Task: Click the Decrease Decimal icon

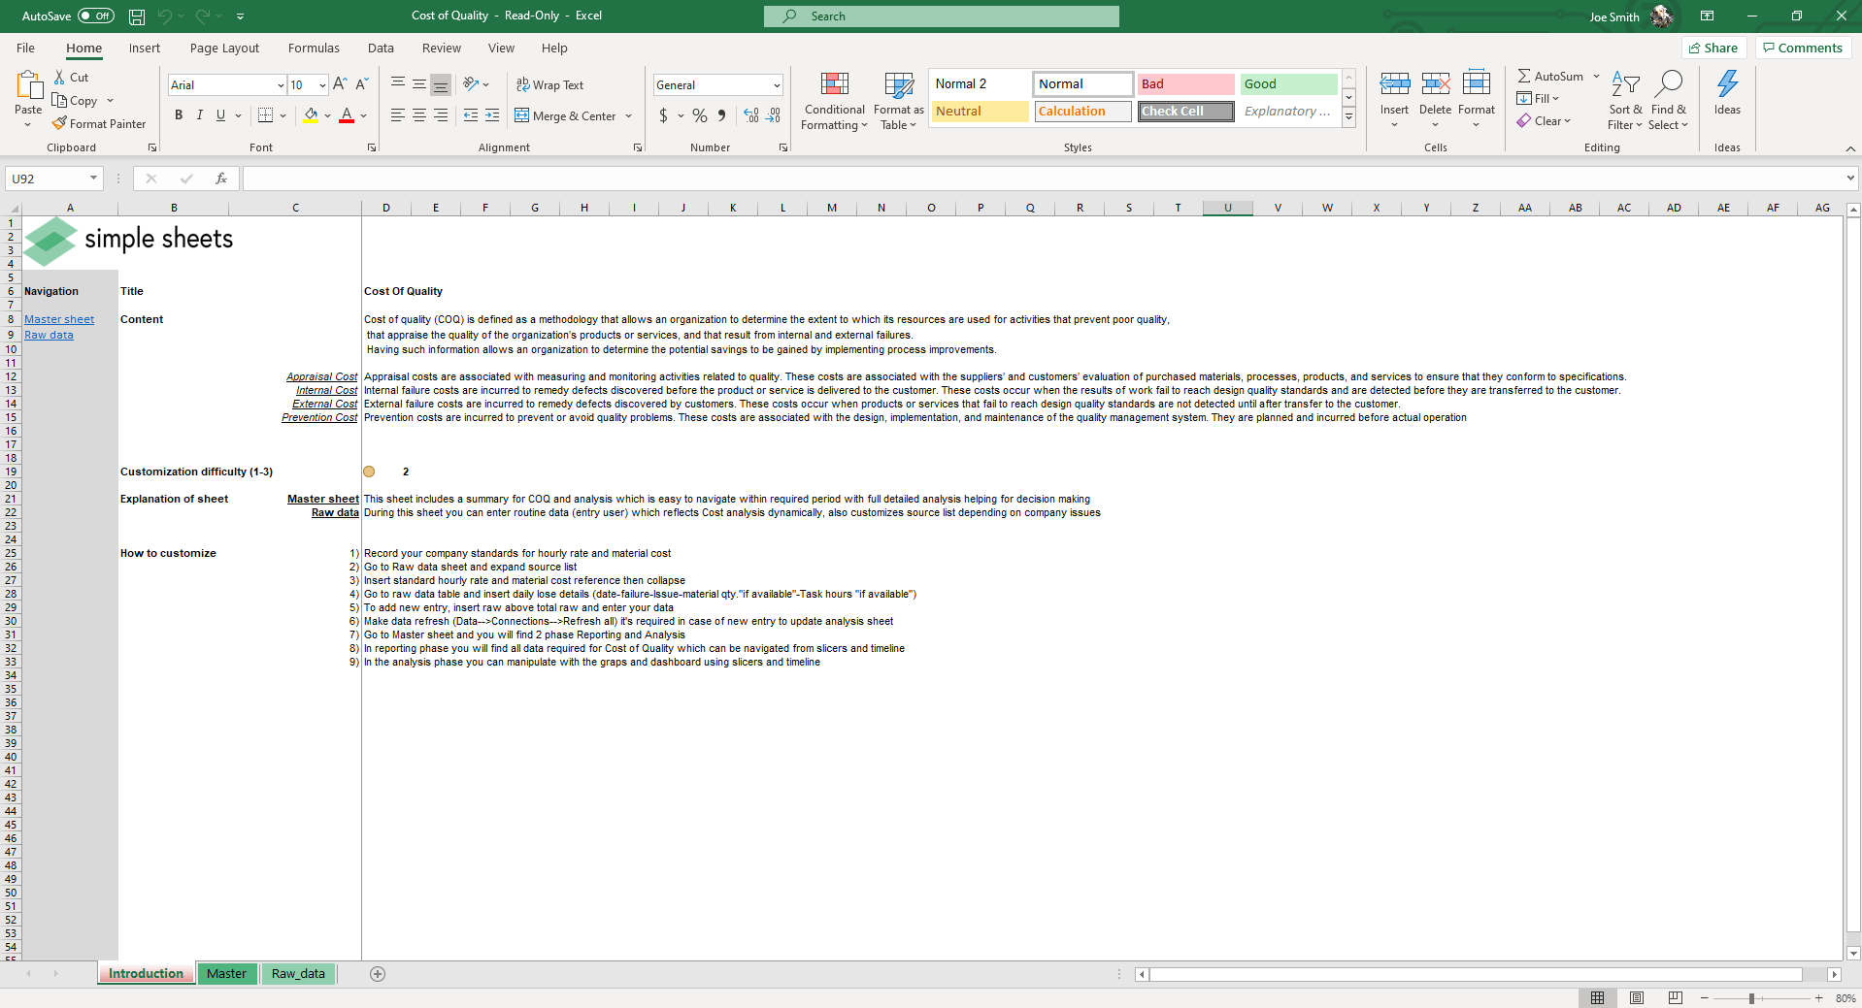Action: tap(773, 115)
